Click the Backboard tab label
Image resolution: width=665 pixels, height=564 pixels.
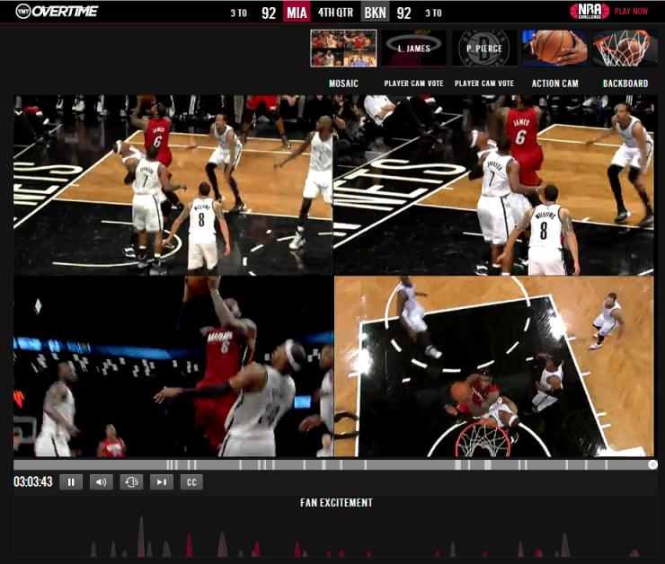click(x=625, y=84)
